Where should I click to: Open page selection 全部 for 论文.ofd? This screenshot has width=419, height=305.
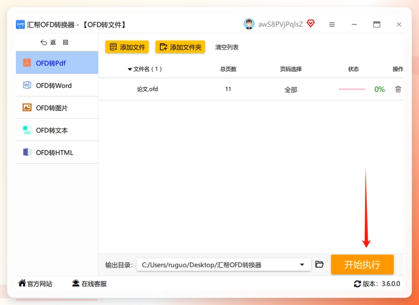tap(291, 89)
